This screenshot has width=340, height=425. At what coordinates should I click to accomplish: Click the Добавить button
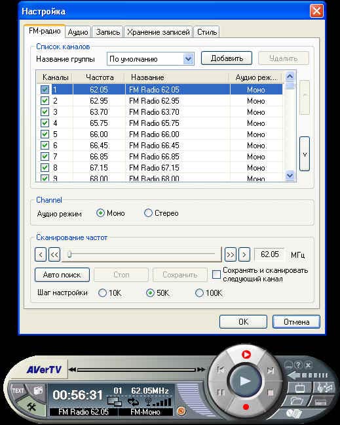tap(227, 58)
